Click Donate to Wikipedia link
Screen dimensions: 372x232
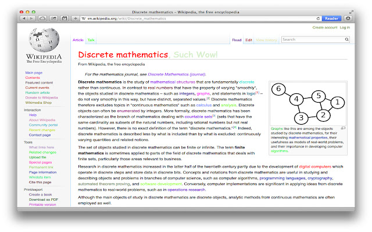pos(41,97)
